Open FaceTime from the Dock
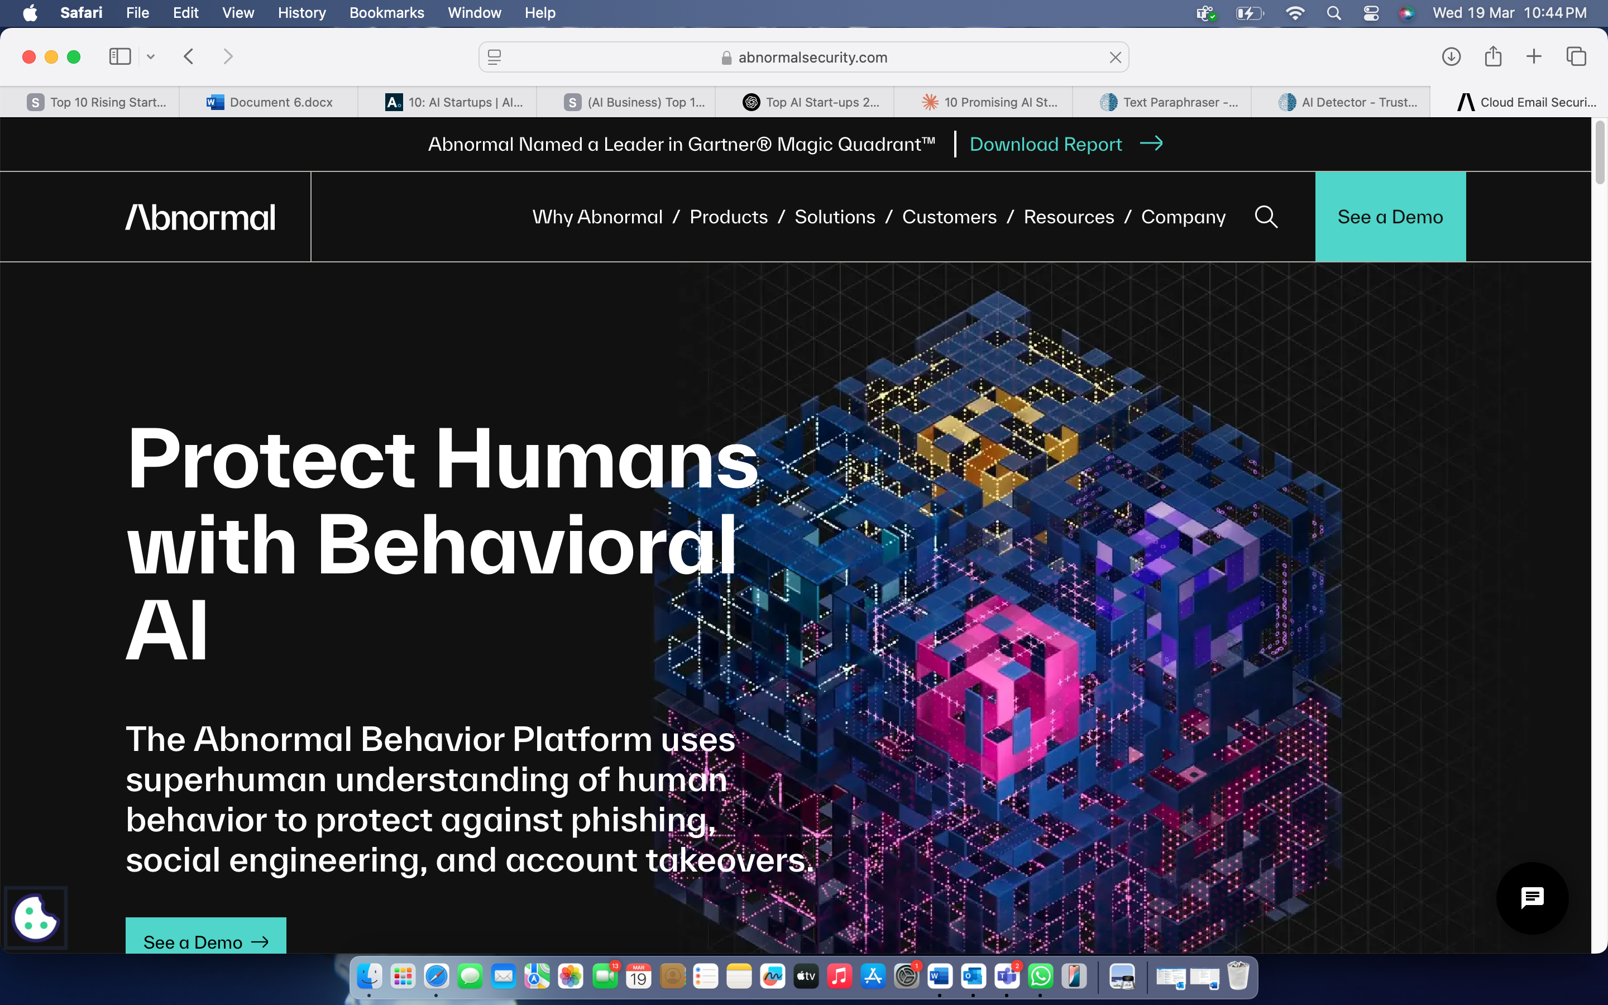The image size is (1608, 1005). coord(605,976)
